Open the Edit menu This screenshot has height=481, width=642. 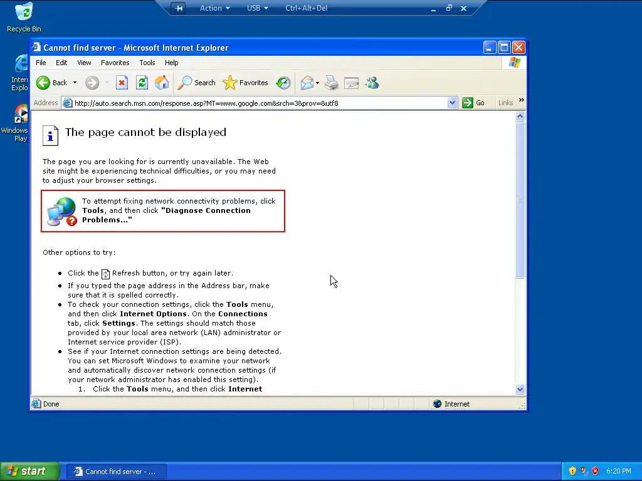pos(61,63)
